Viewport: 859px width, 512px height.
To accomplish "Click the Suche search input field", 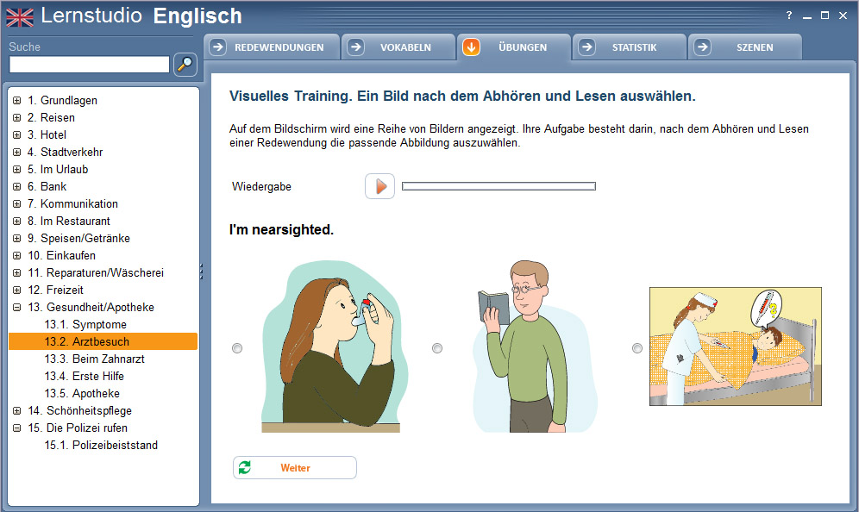I will tap(90, 65).
